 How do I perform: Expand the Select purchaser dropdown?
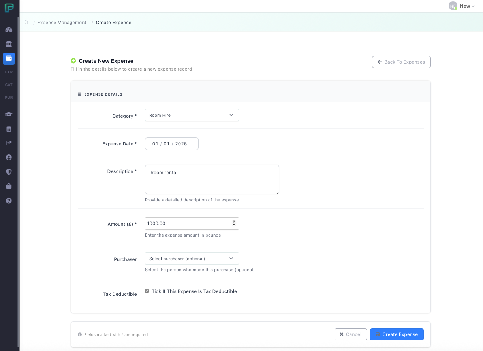pos(192,259)
